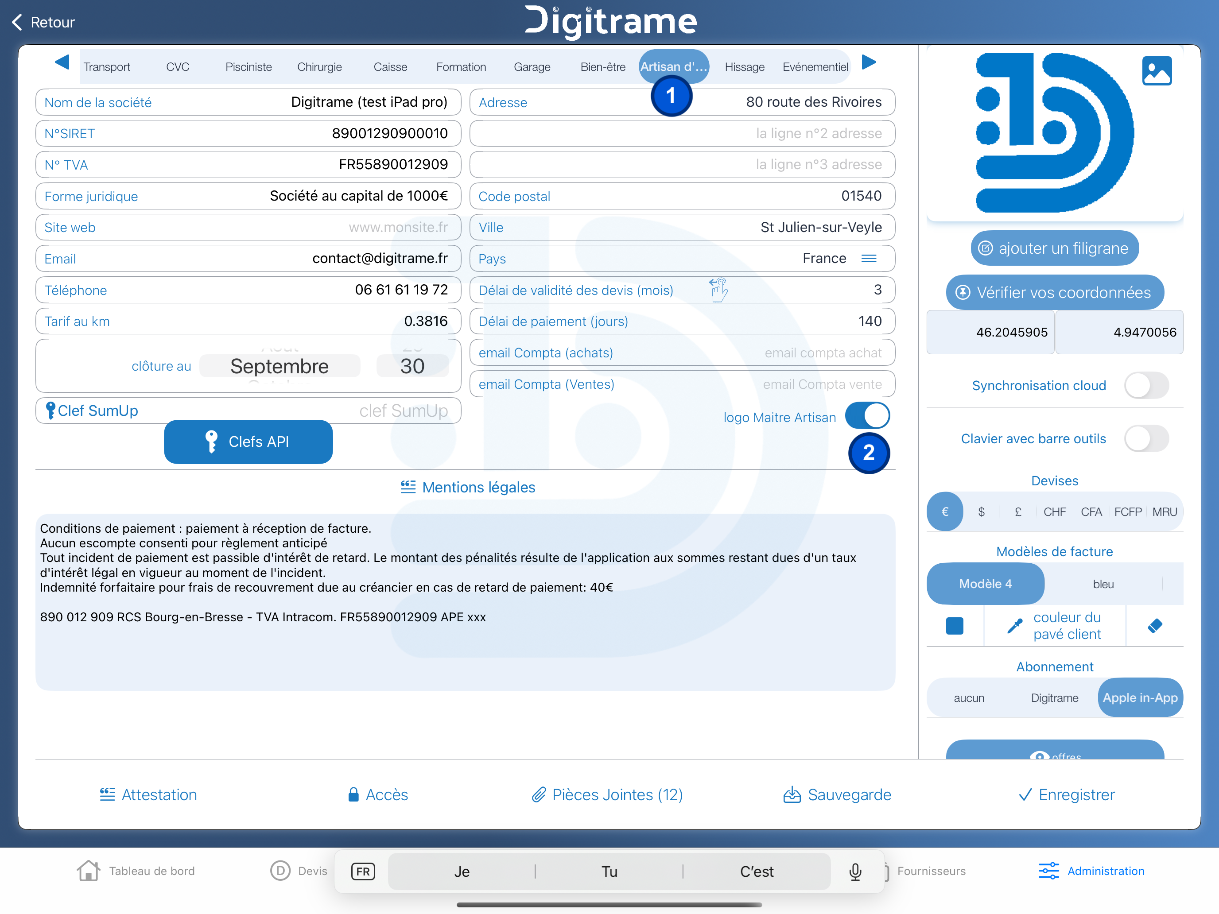Select the Hissage profession tab

pyautogui.click(x=745, y=67)
